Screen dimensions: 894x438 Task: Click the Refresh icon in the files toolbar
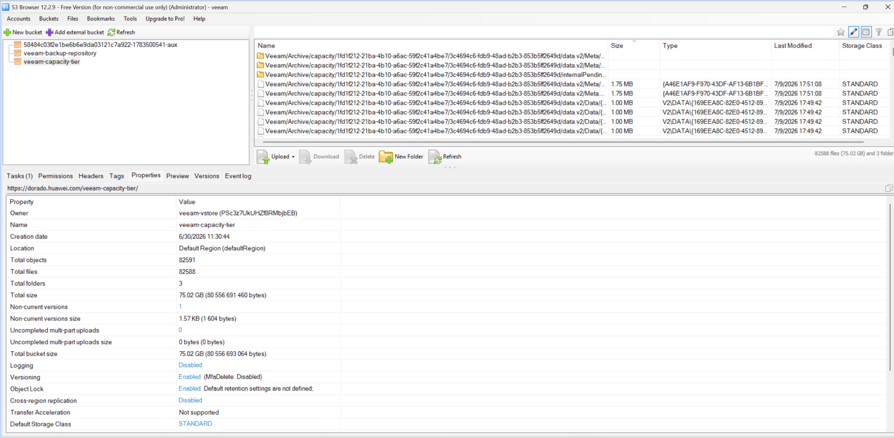pyautogui.click(x=435, y=157)
